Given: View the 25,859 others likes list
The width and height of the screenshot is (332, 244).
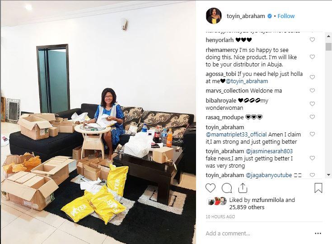Looking at the screenshot, I should pyautogui.click(x=247, y=207).
